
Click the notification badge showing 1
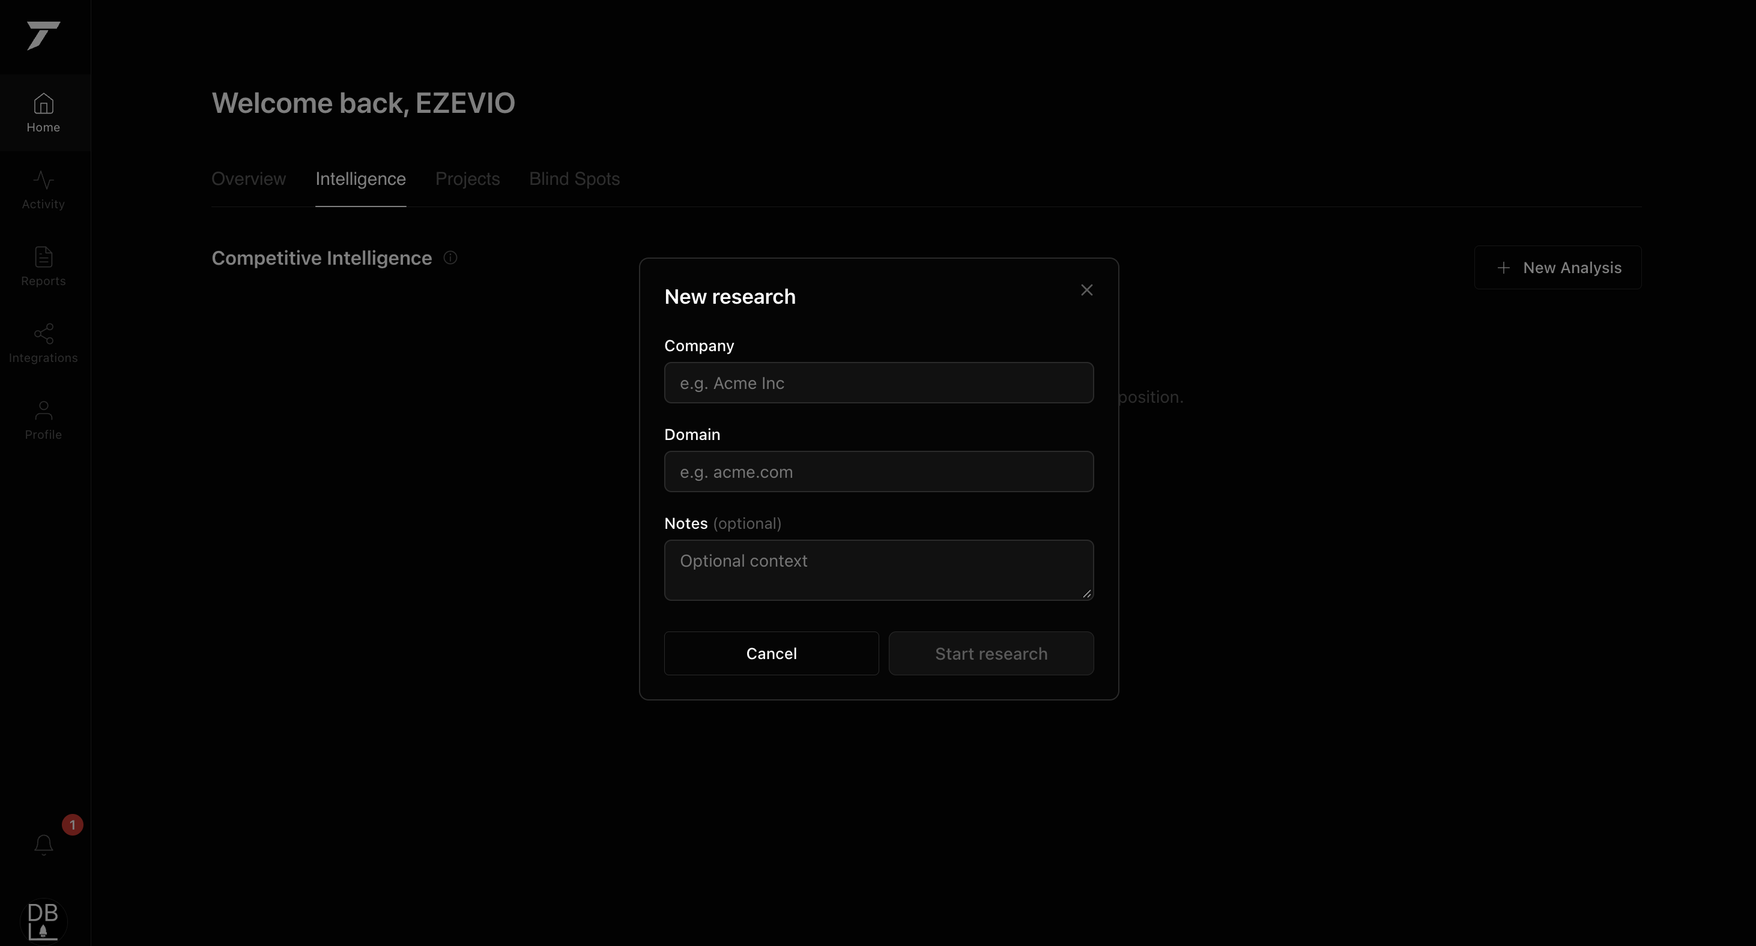(x=72, y=825)
